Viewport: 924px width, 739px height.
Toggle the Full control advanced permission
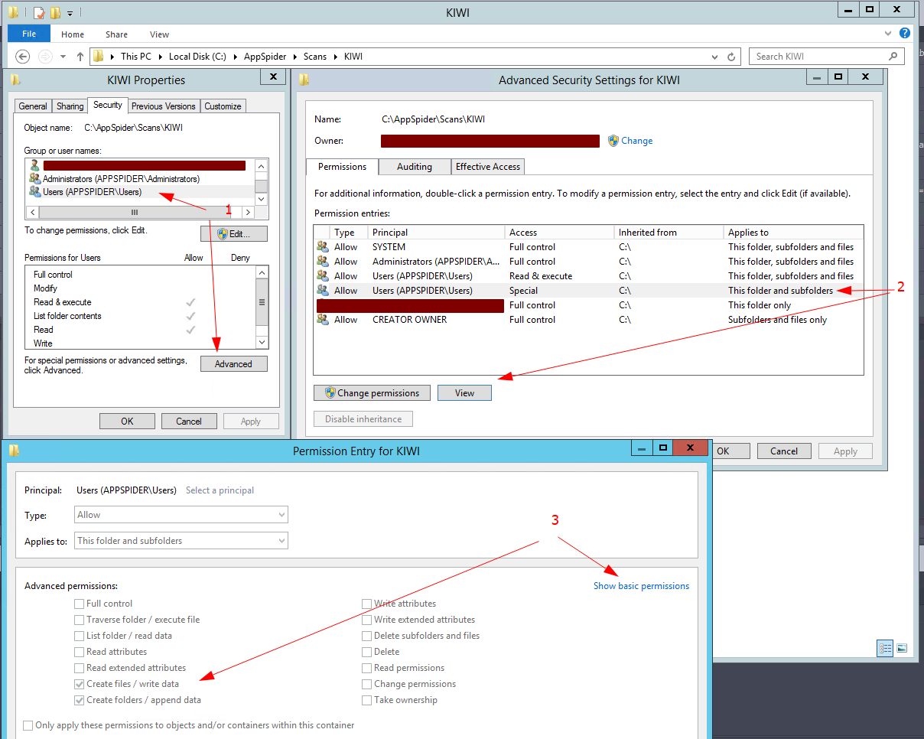click(x=80, y=604)
